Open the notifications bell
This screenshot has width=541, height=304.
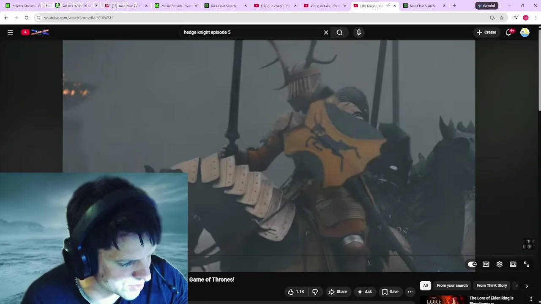tap(509, 32)
